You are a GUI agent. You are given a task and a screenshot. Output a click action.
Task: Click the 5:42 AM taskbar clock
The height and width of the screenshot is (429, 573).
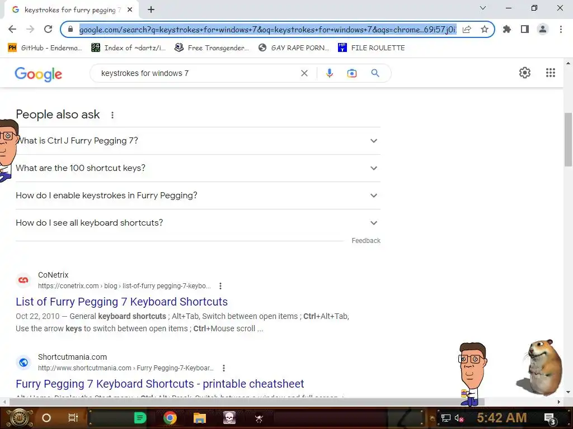click(x=502, y=417)
